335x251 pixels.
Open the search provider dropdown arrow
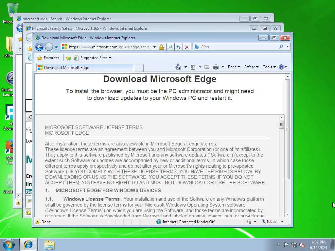(288, 46)
